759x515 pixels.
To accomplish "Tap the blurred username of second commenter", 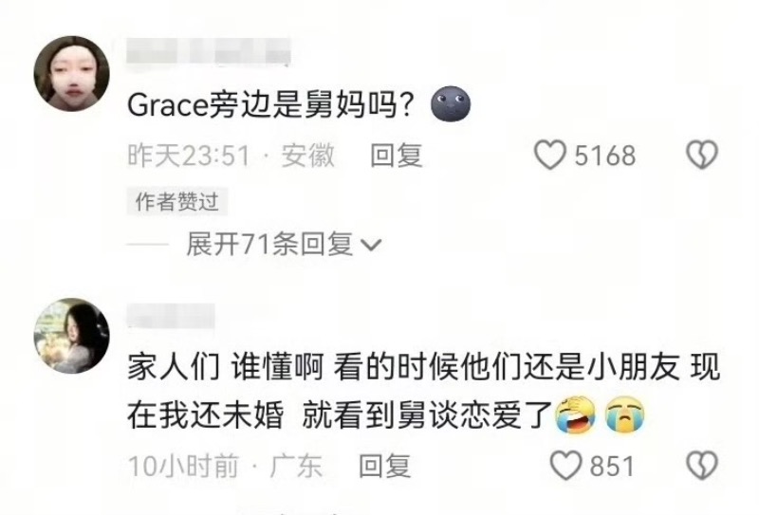I will (171, 317).
